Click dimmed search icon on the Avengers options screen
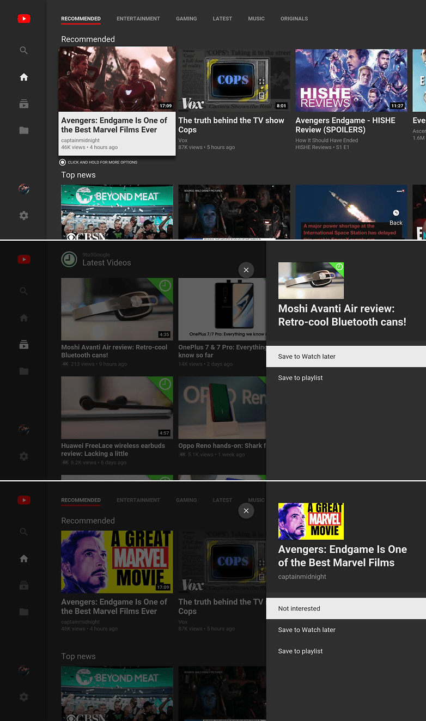The image size is (426, 721). coord(23,531)
